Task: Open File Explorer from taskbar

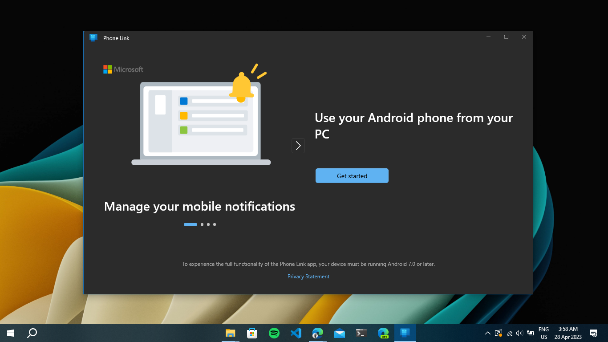Action: click(x=230, y=333)
